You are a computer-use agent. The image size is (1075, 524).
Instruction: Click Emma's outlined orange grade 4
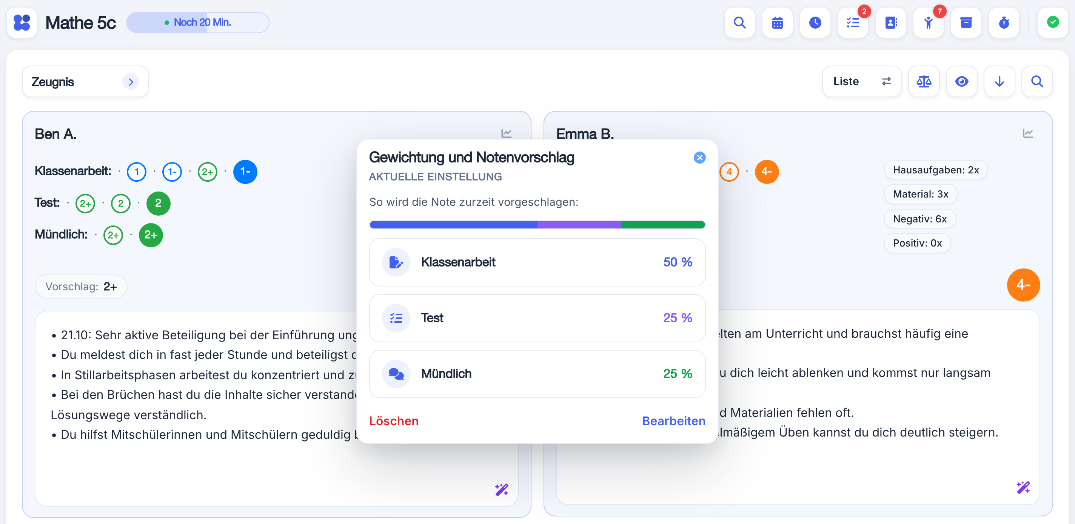click(x=729, y=172)
